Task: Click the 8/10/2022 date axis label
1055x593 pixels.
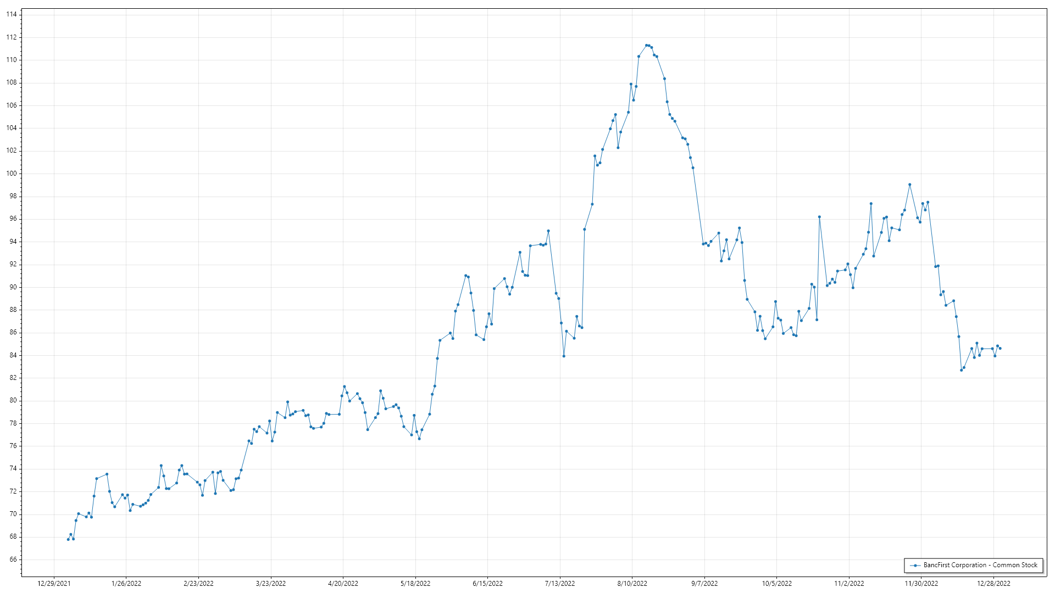Action: pos(632,583)
